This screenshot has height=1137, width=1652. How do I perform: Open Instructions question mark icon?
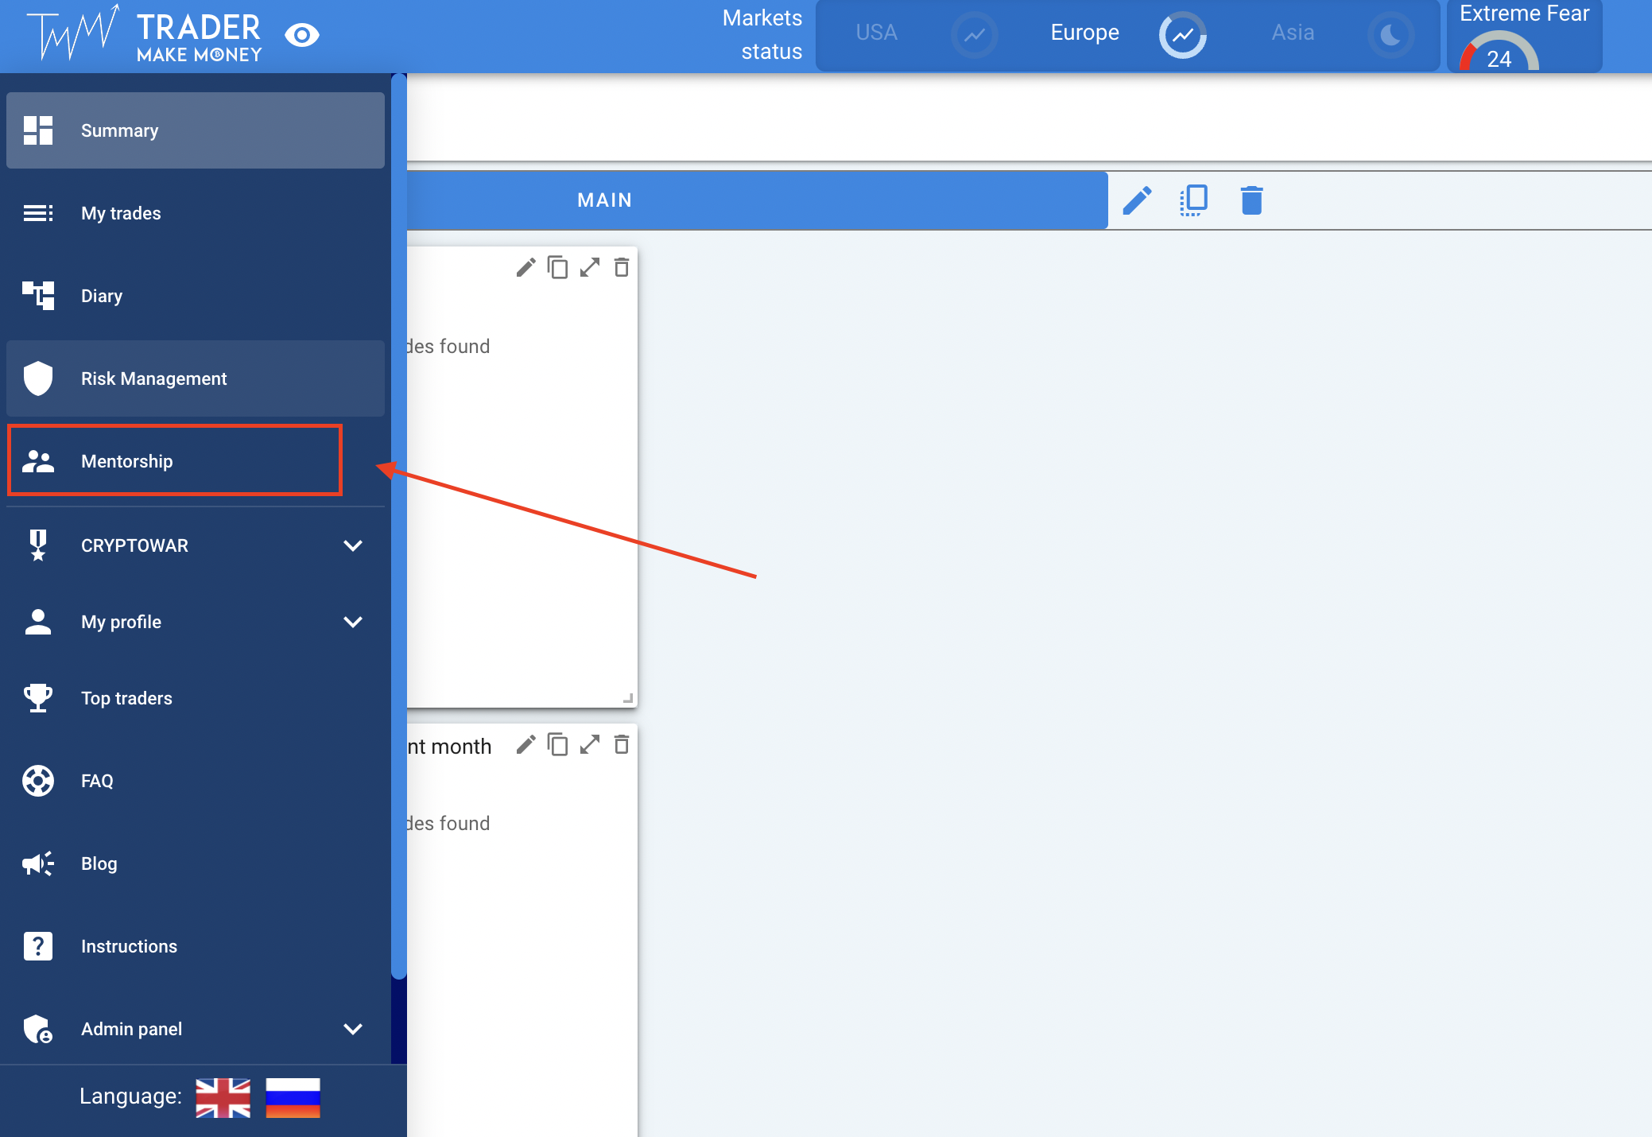(x=37, y=946)
